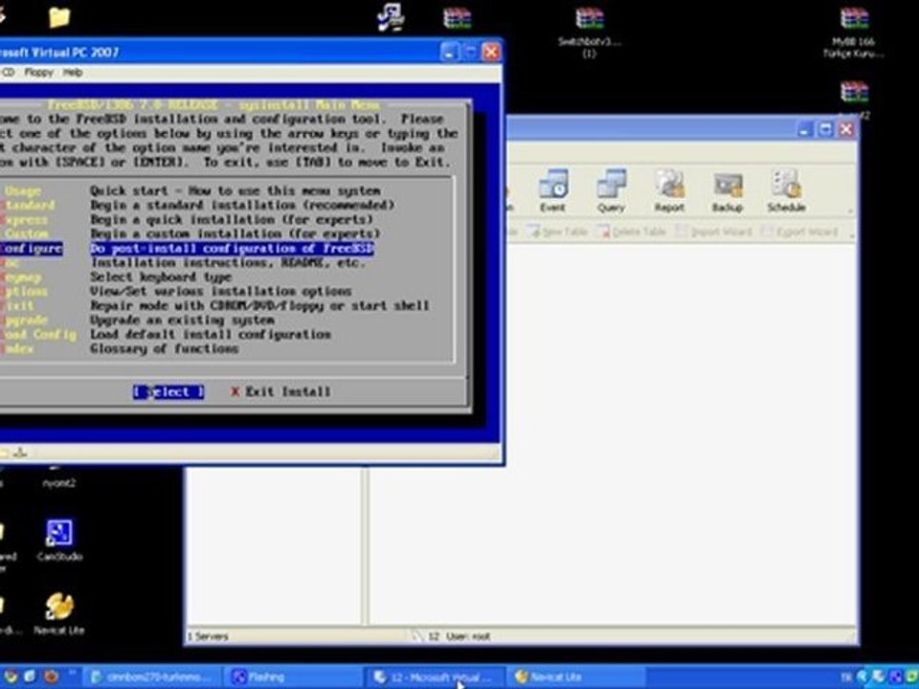Viewport: 919px width, 689px height.
Task: Select the Switchbotv3 archive desktop icon
Action: pyautogui.click(x=589, y=33)
